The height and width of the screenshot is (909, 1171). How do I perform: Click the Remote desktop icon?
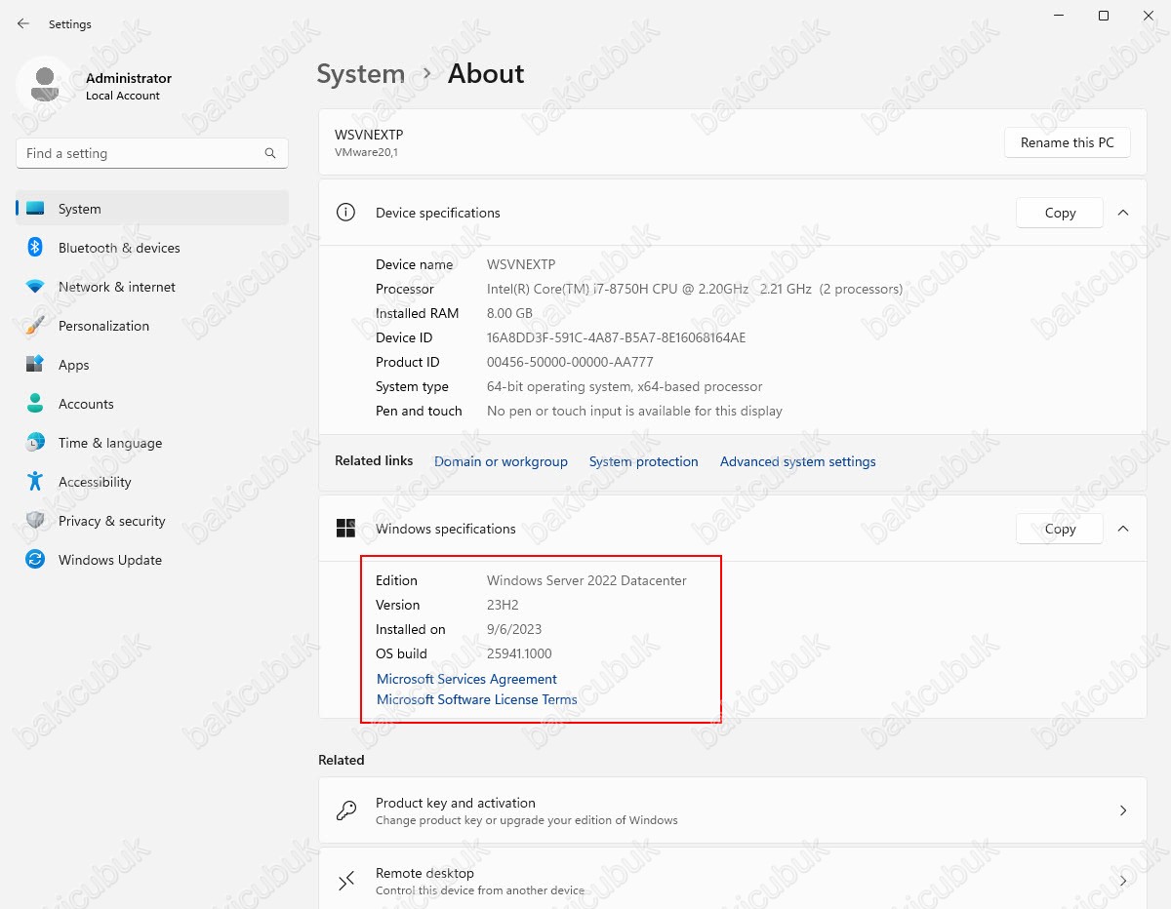click(x=346, y=881)
